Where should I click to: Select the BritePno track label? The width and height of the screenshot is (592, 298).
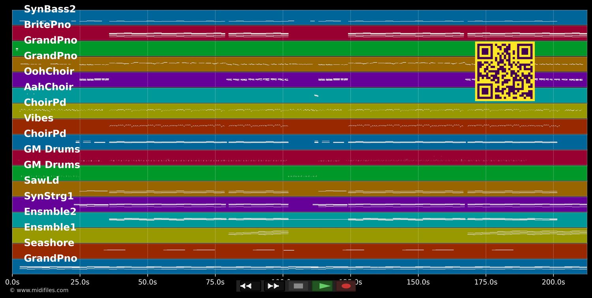coord(47,24)
